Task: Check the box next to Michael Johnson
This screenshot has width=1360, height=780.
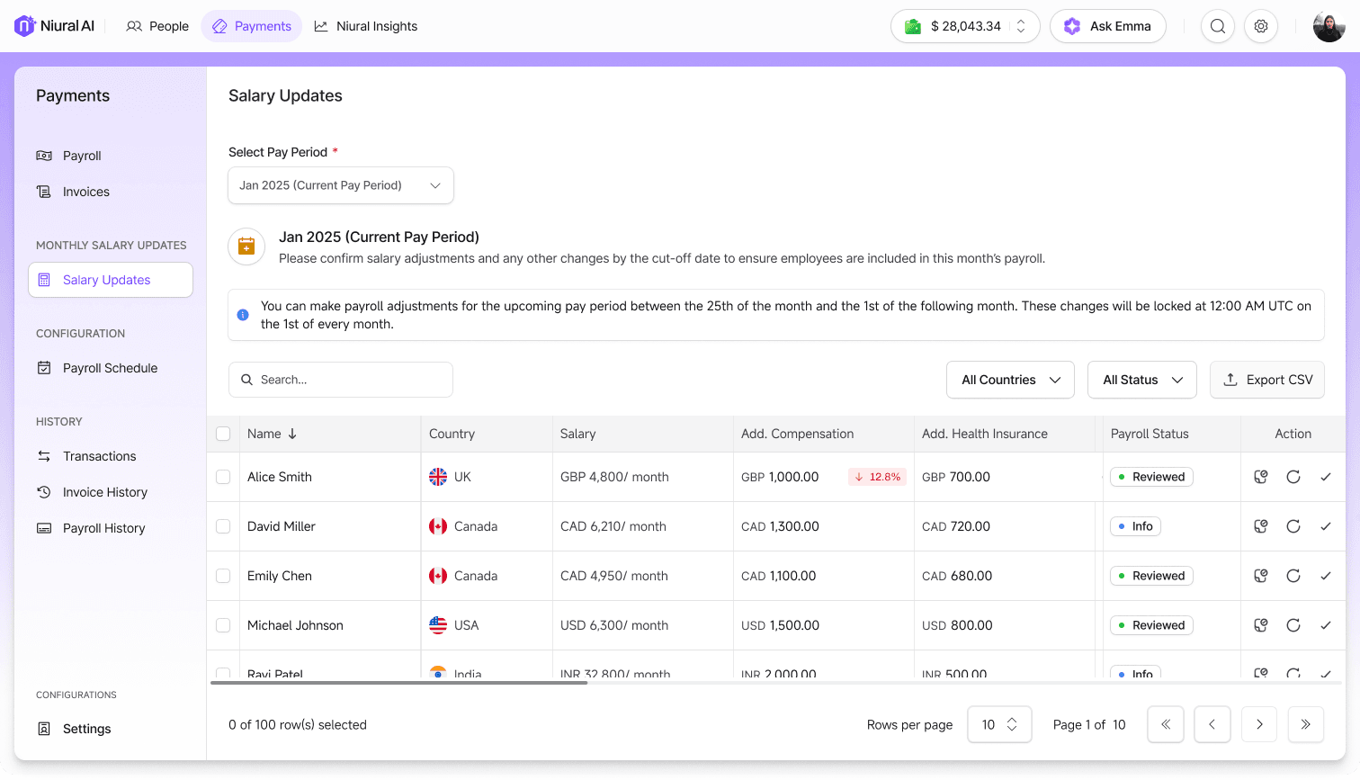Action: 223,625
